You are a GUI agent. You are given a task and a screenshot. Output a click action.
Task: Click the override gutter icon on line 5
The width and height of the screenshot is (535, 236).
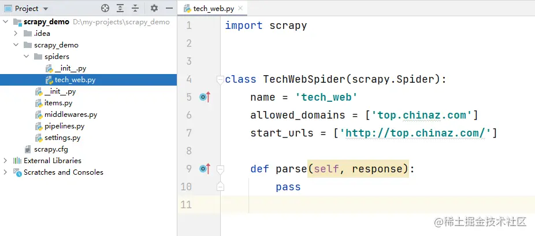205,97
